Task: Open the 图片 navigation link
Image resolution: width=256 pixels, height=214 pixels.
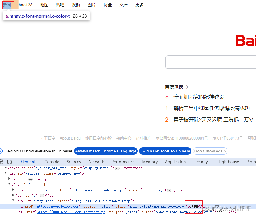Action: coord(92,5)
